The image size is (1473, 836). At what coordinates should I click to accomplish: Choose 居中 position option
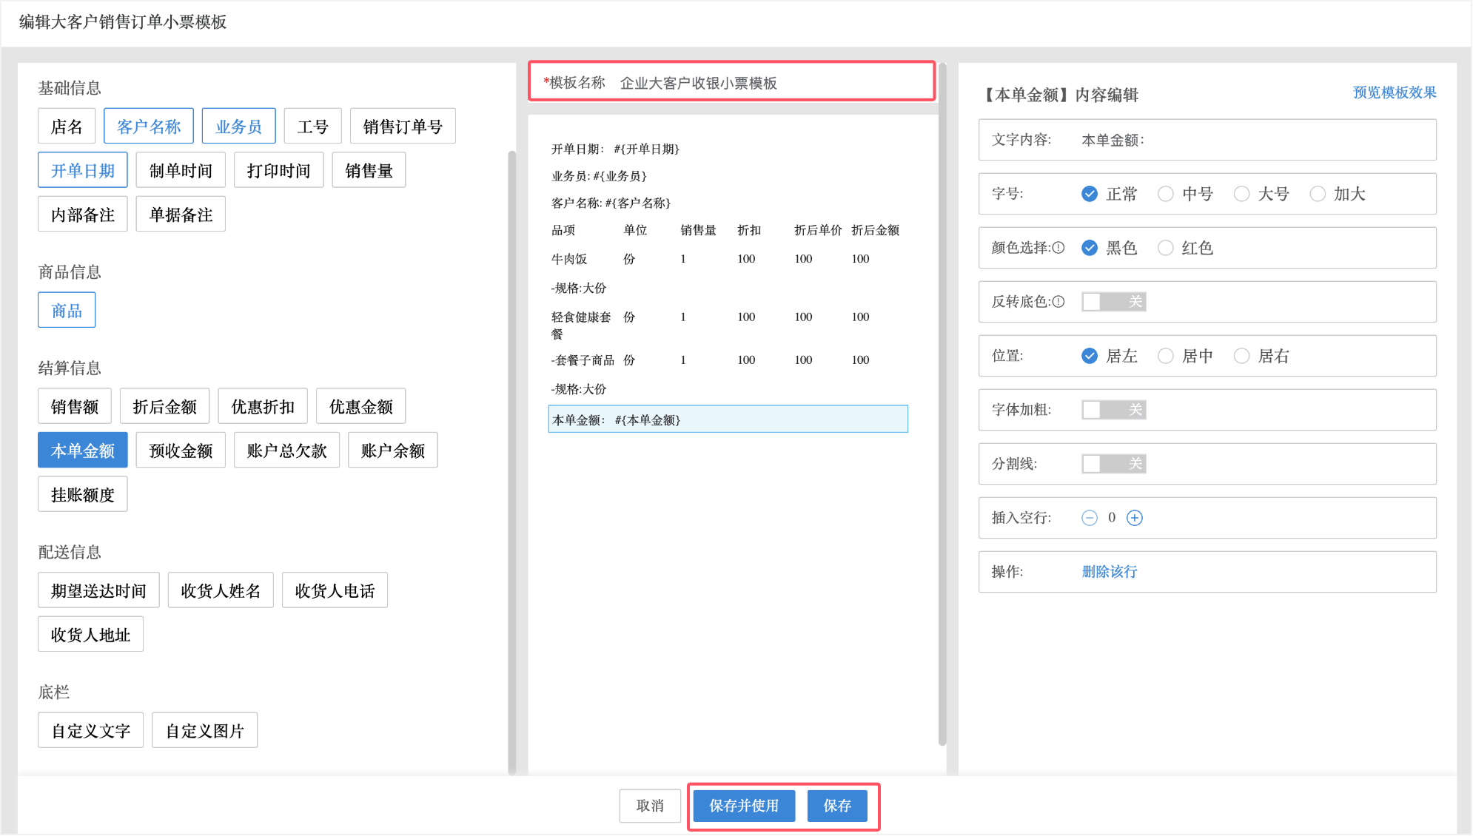[x=1166, y=356]
